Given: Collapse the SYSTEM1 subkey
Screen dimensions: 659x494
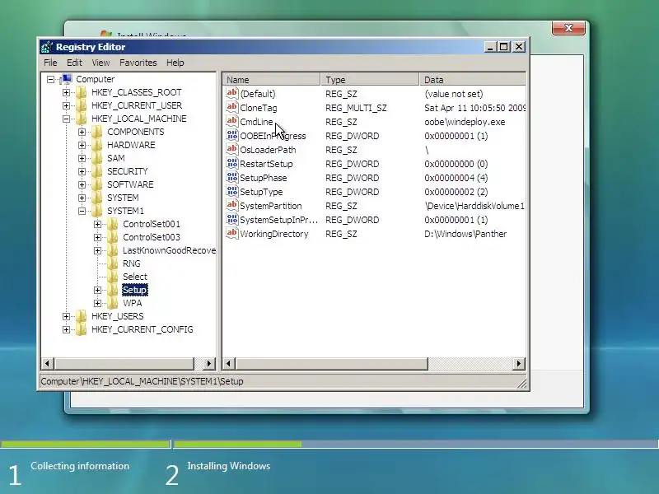Looking at the screenshot, I should [x=82, y=211].
